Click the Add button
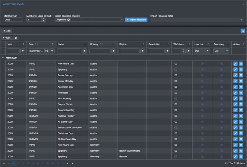The height and width of the screenshot is (167, 247). coord(7,31)
